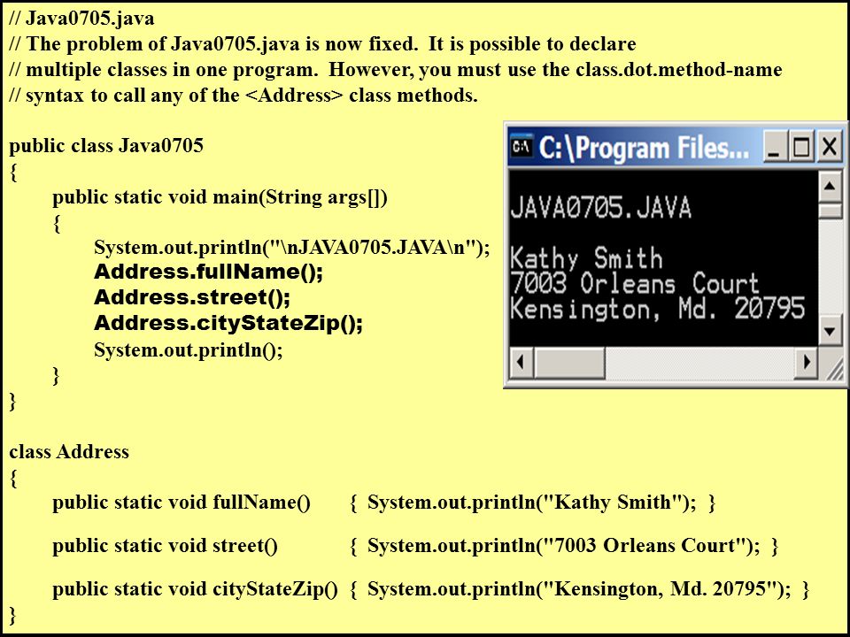Click the comment line starting 'The problem of'
Screen dimensions: 850x637
pos(322,44)
